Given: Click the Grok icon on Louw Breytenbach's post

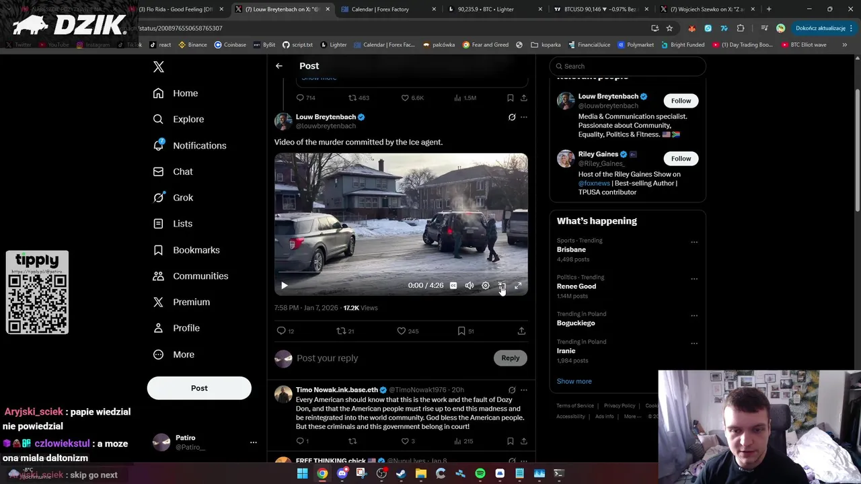Looking at the screenshot, I should coord(512,117).
